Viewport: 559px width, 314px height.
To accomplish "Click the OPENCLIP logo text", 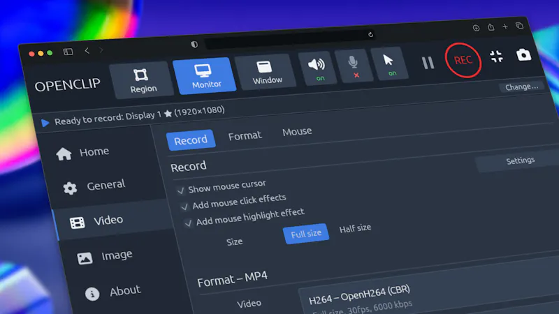I will point(67,85).
